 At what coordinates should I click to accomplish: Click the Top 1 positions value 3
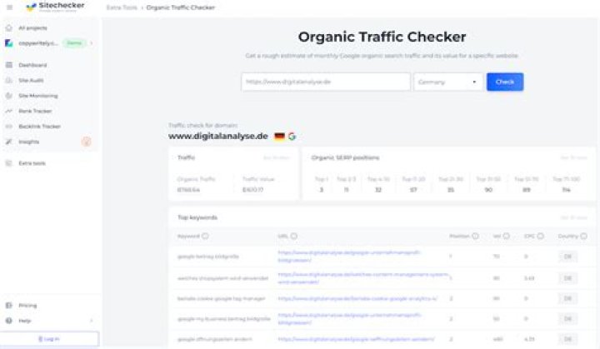[322, 190]
